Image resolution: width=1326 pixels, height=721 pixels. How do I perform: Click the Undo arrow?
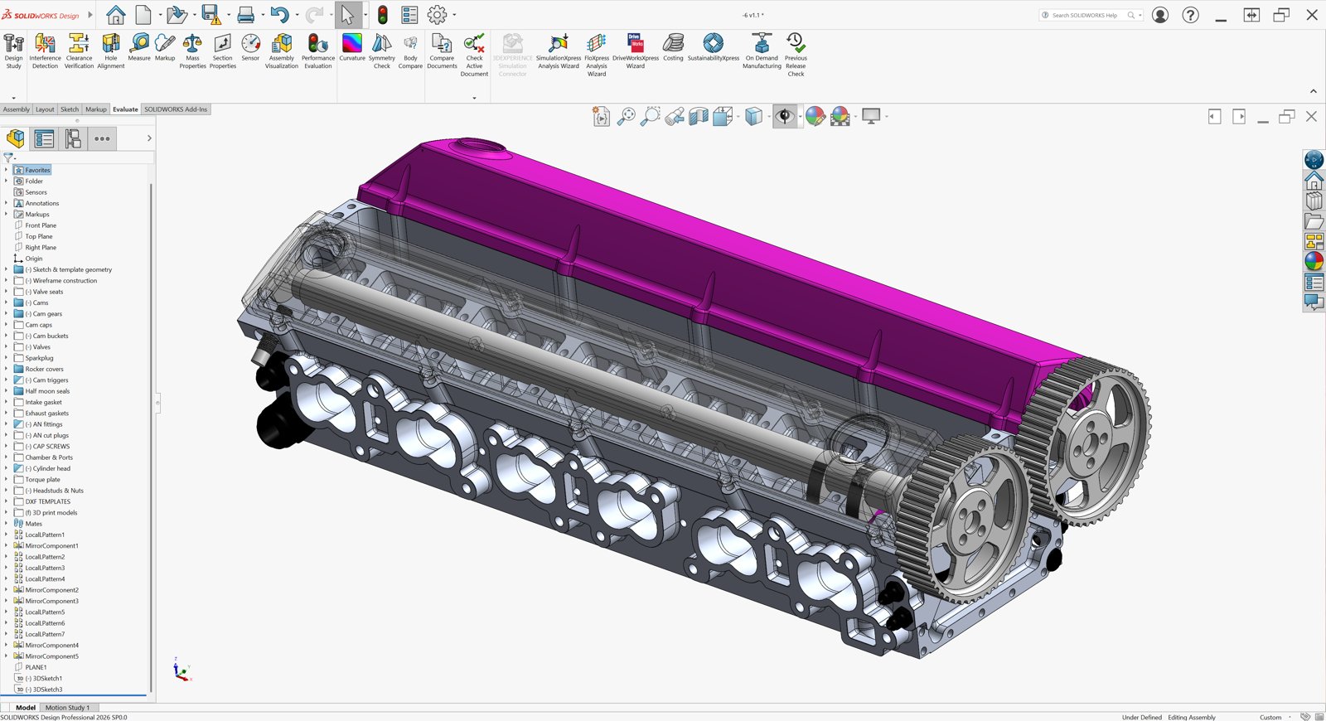[279, 15]
